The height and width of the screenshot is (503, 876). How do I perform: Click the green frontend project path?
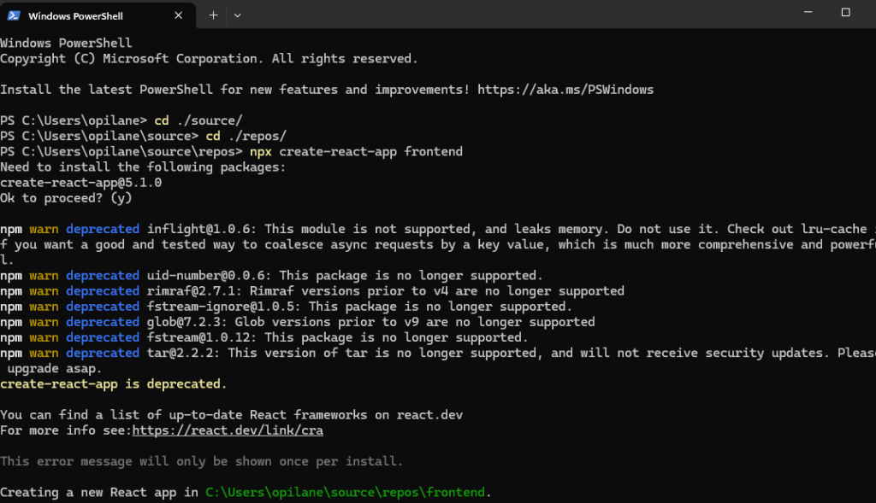click(x=346, y=493)
